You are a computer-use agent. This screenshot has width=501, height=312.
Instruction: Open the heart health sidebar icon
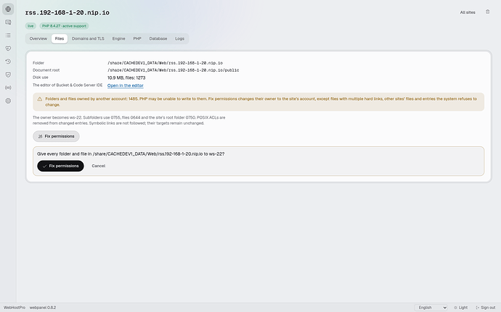tap(8, 49)
